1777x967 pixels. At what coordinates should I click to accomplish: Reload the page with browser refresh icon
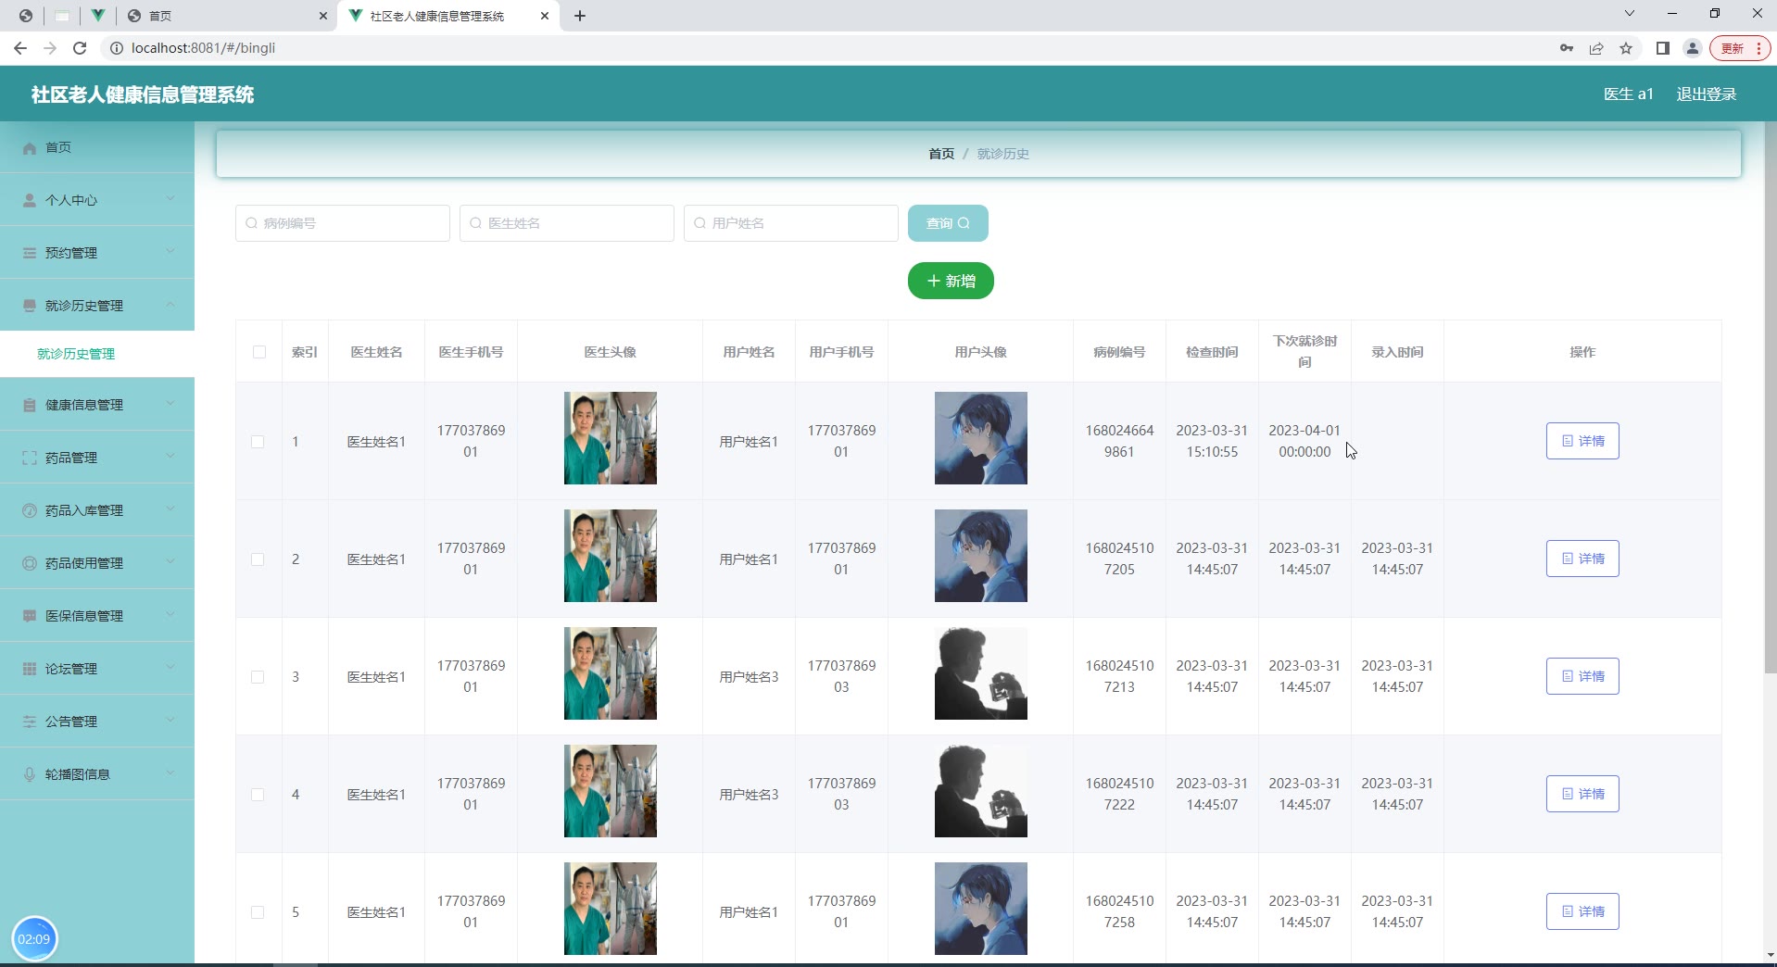(80, 48)
